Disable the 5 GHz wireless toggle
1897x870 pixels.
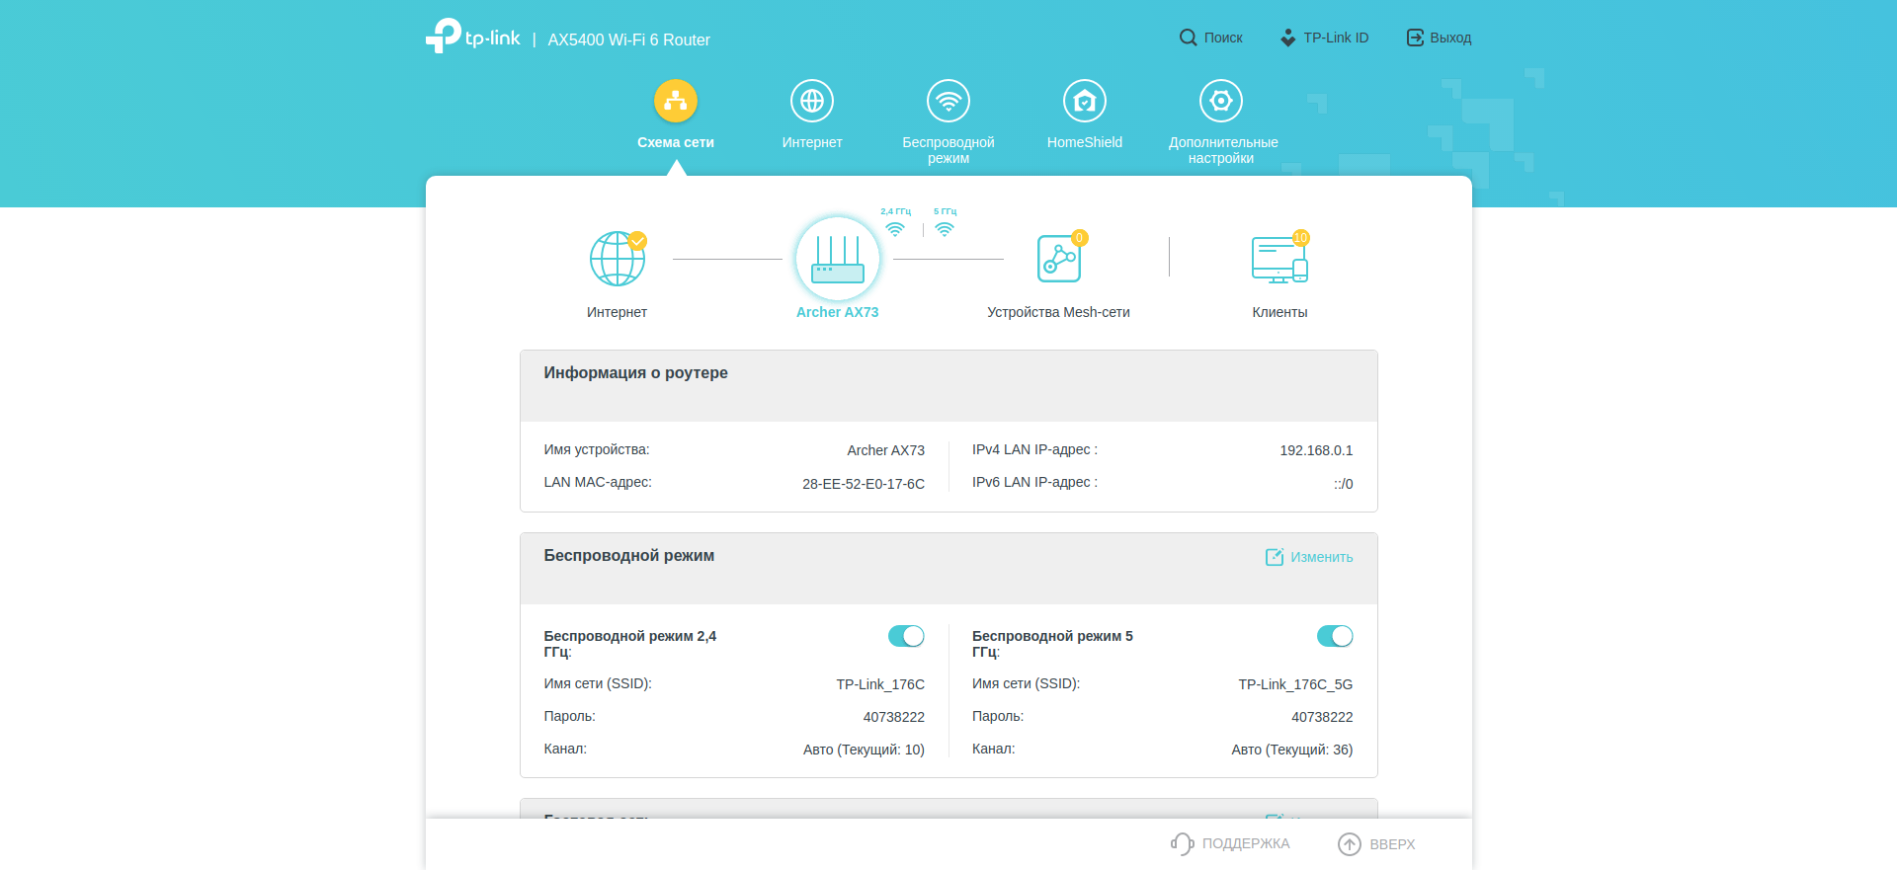coord(1334,636)
